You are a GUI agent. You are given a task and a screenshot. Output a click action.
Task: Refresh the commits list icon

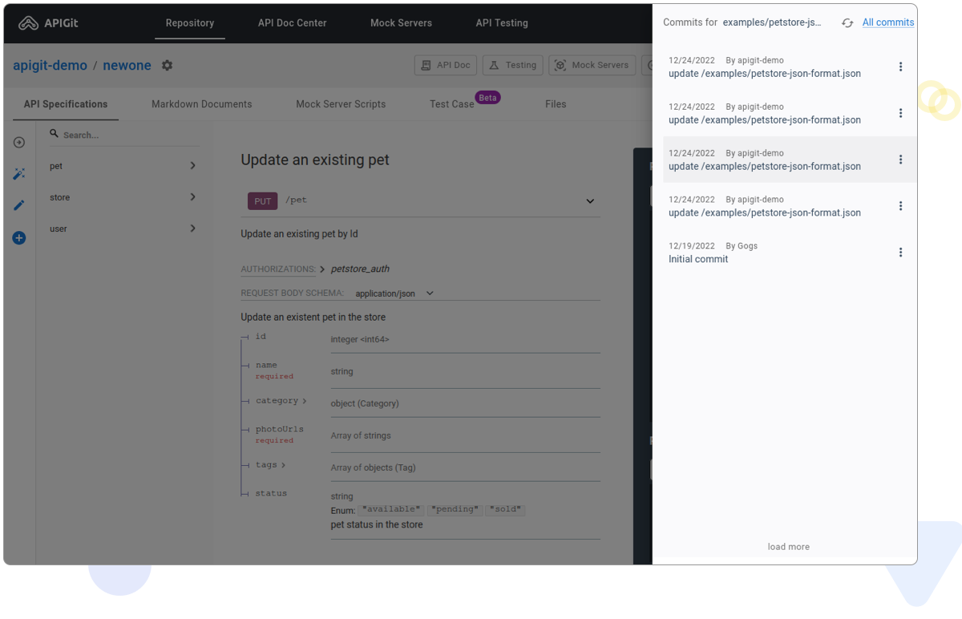[847, 23]
